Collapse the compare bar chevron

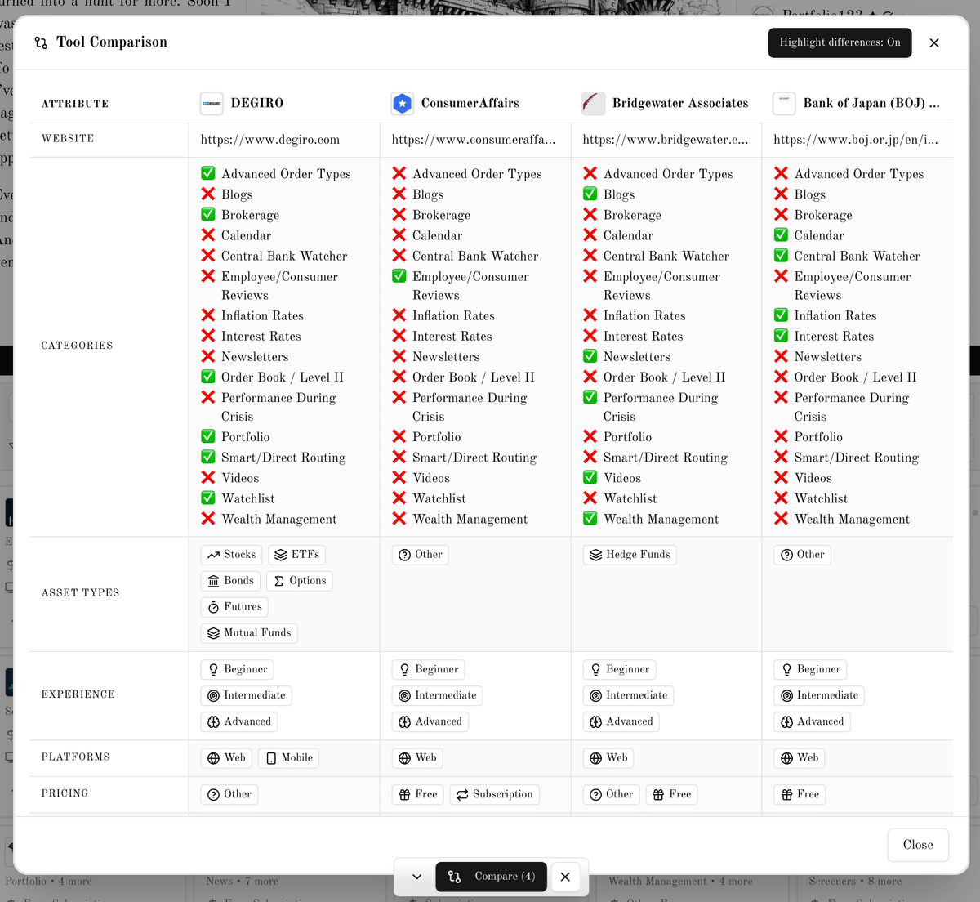[x=416, y=877]
